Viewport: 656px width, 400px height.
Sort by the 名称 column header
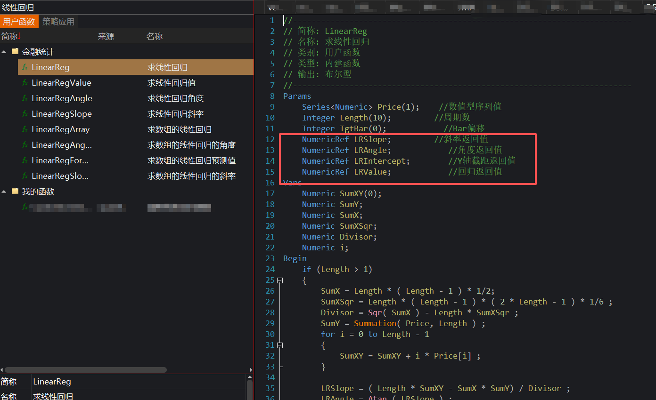pyautogui.click(x=155, y=36)
